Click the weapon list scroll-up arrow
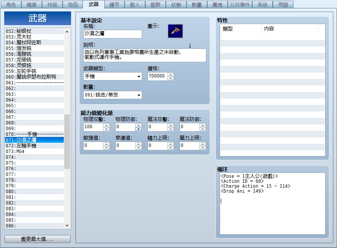337x248 pixels. pyautogui.click(x=67, y=32)
